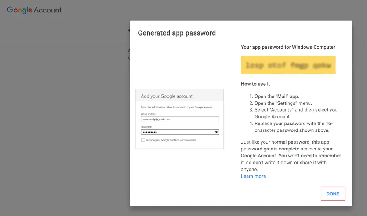Click step 4 about replacing your password
This screenshot has height=216, width=367.
click(294, 127)
